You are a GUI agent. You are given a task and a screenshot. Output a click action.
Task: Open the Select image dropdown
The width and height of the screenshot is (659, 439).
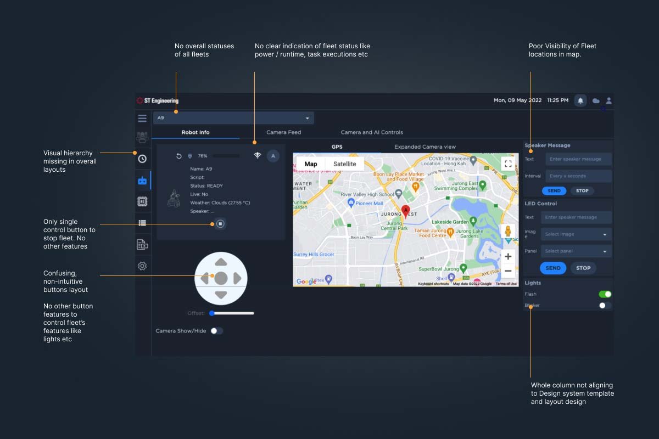576,234
